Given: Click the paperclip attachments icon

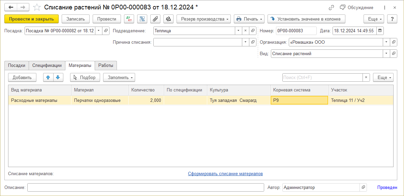Looking at the screenshot, I should click(155, 19).
